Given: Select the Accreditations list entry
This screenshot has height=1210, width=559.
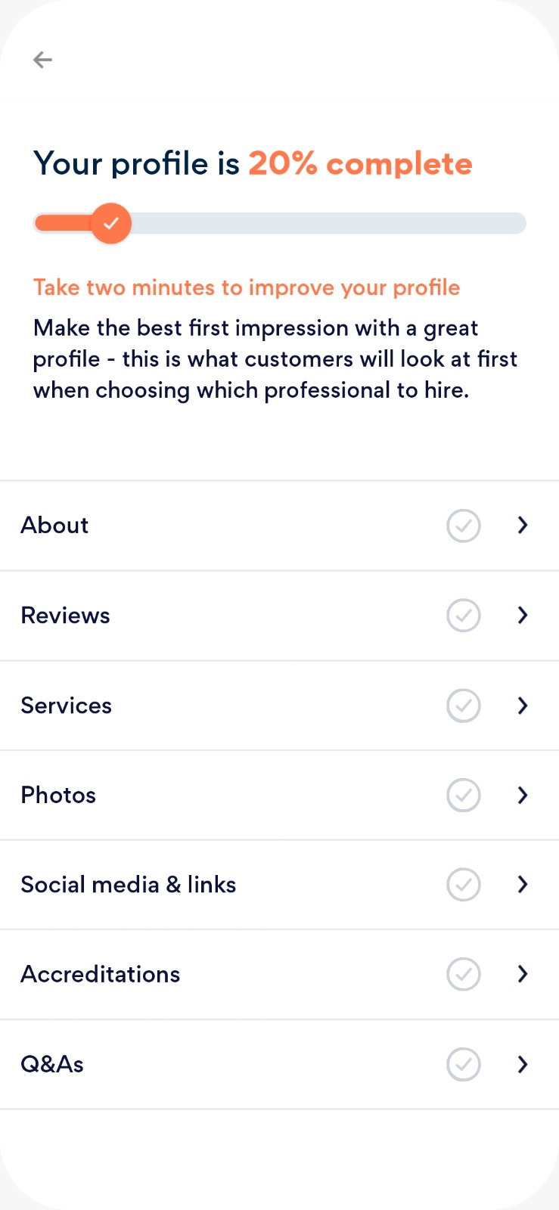Looking at the screenshot, I should 101,974.
